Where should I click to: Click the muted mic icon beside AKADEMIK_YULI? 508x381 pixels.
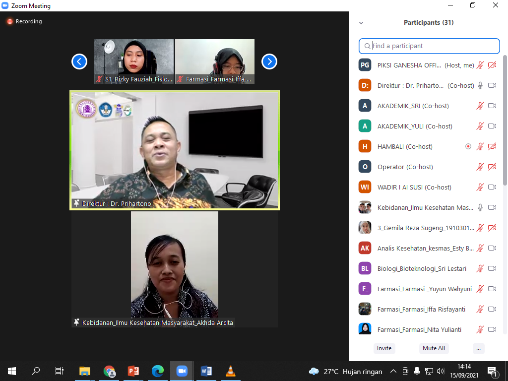tap(480, 126)
